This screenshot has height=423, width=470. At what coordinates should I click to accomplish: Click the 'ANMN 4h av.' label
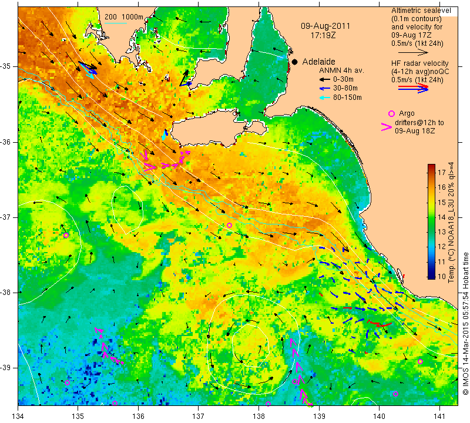click(x=341, y=70)
